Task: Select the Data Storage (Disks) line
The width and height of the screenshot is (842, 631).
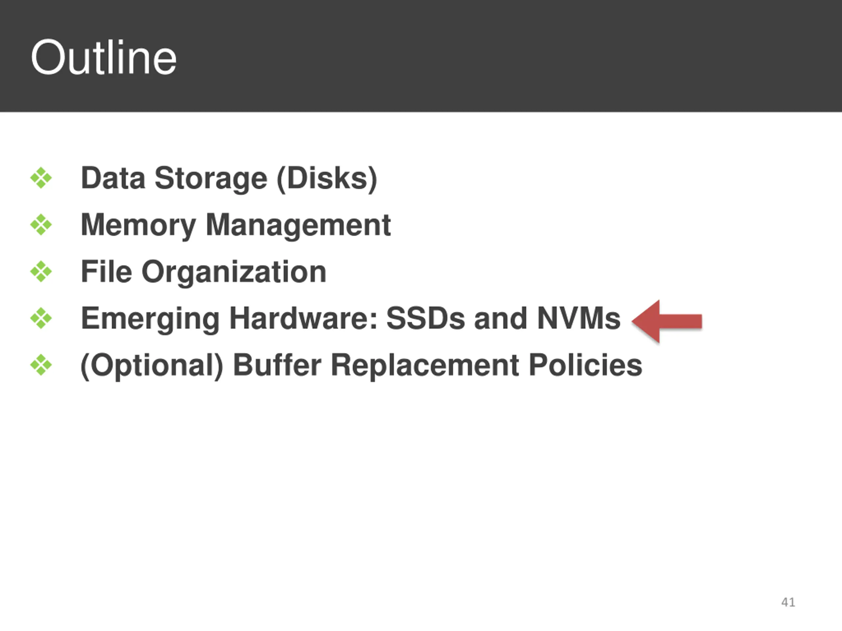Action: 229,178
